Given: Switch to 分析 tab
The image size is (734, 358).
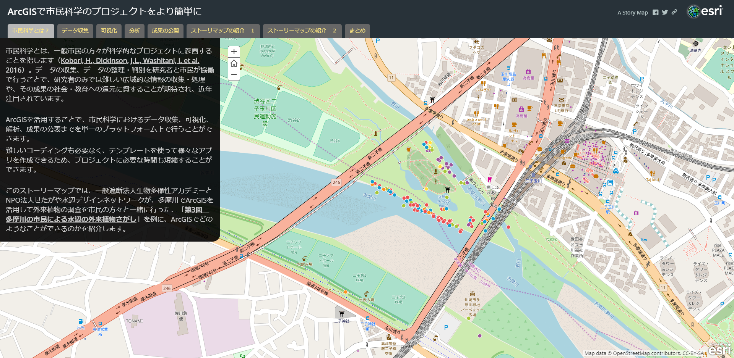Looking at the screenshot, I should tap(135, 31).
